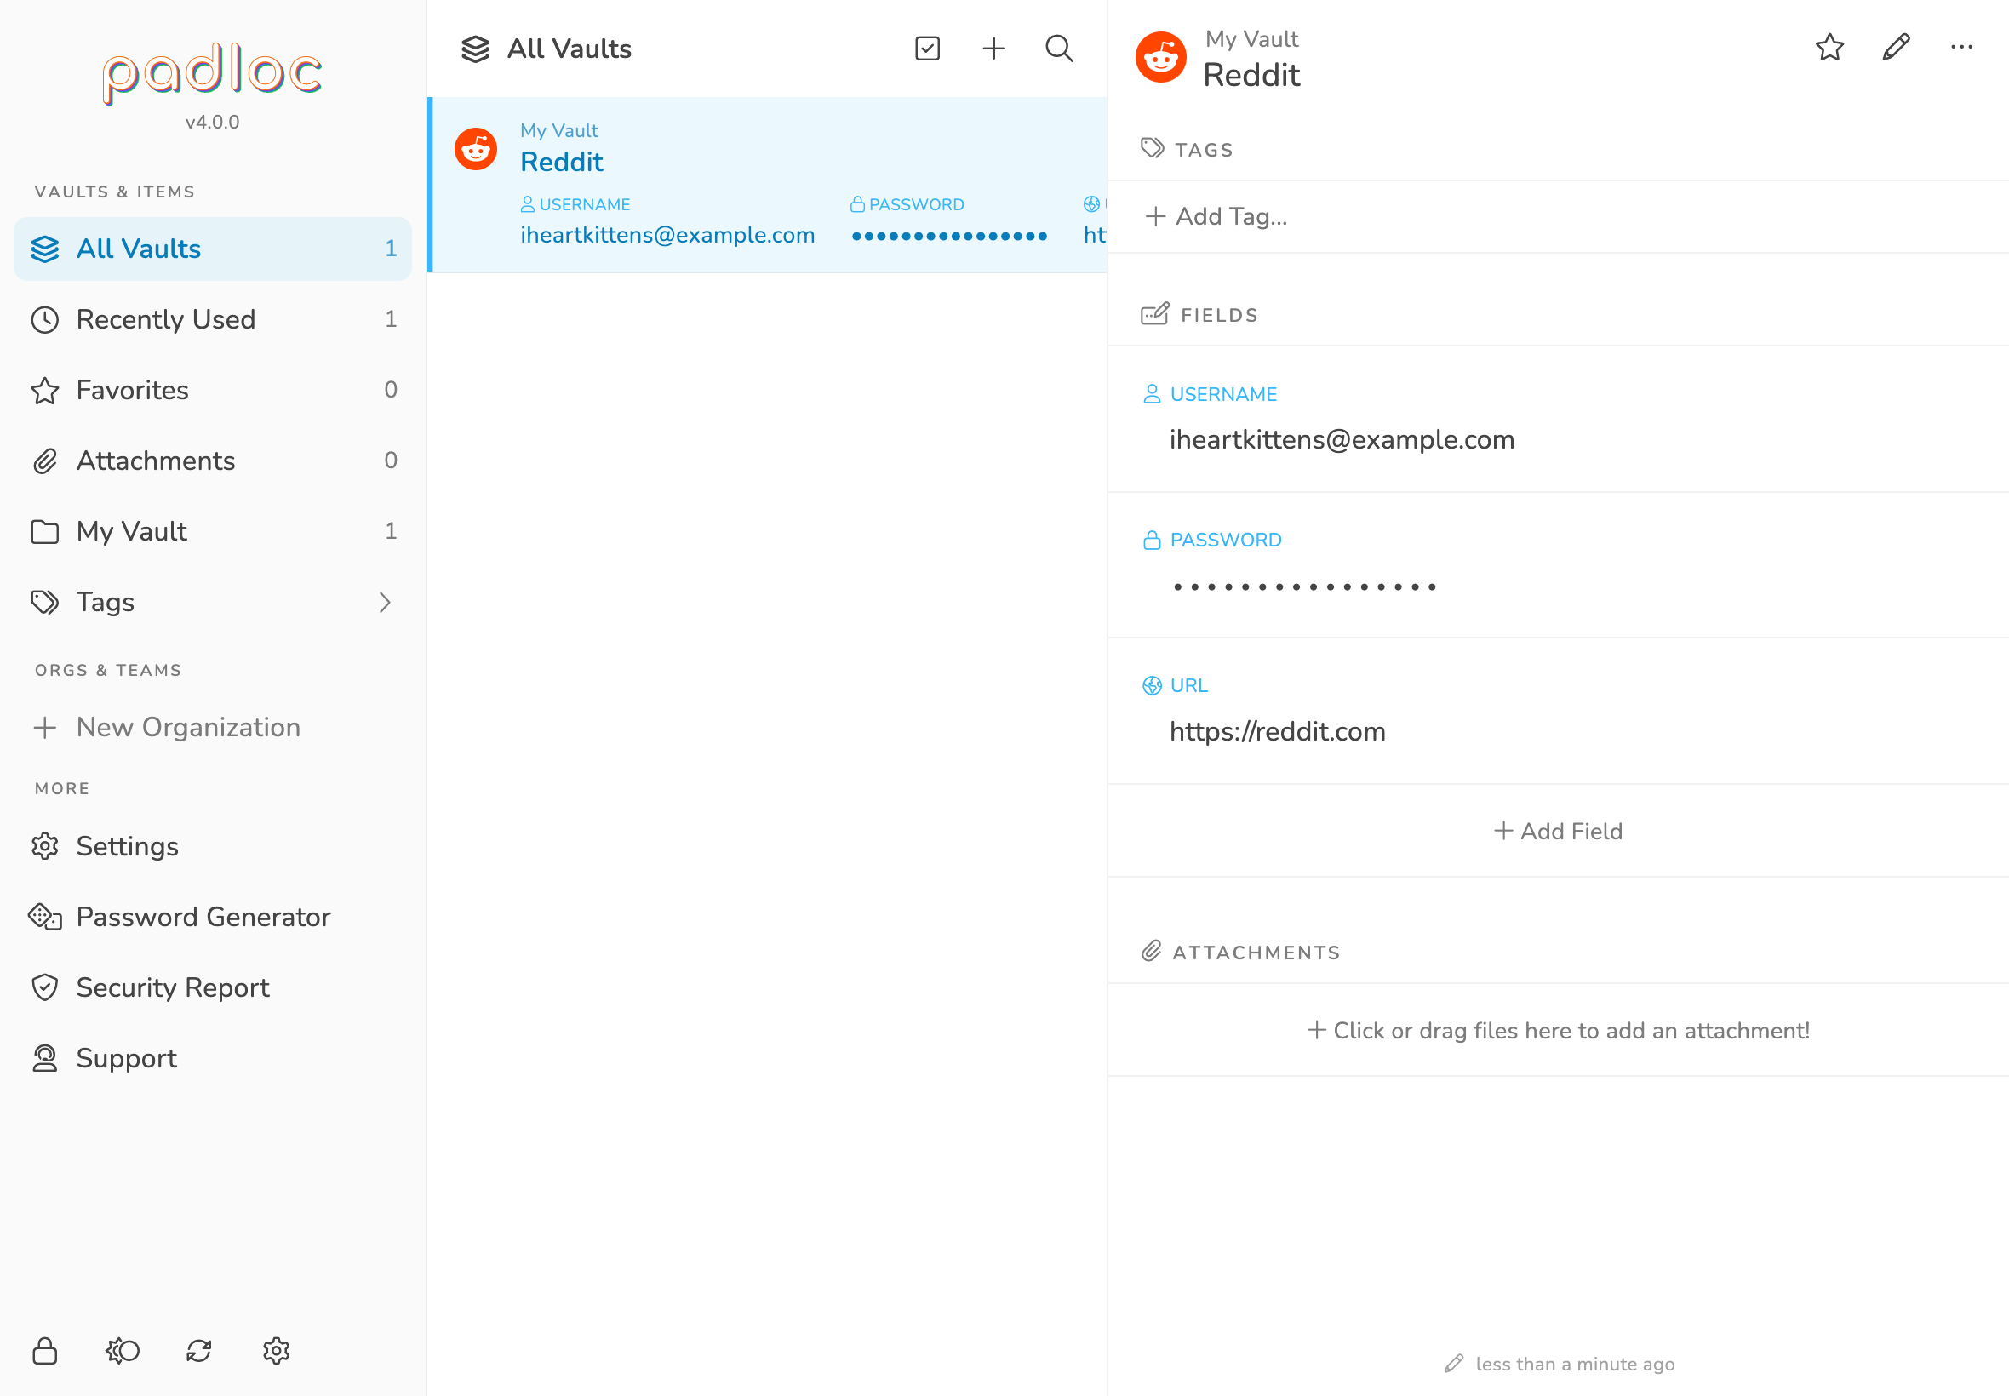Open Recently Used list

[x=213, y=319]
